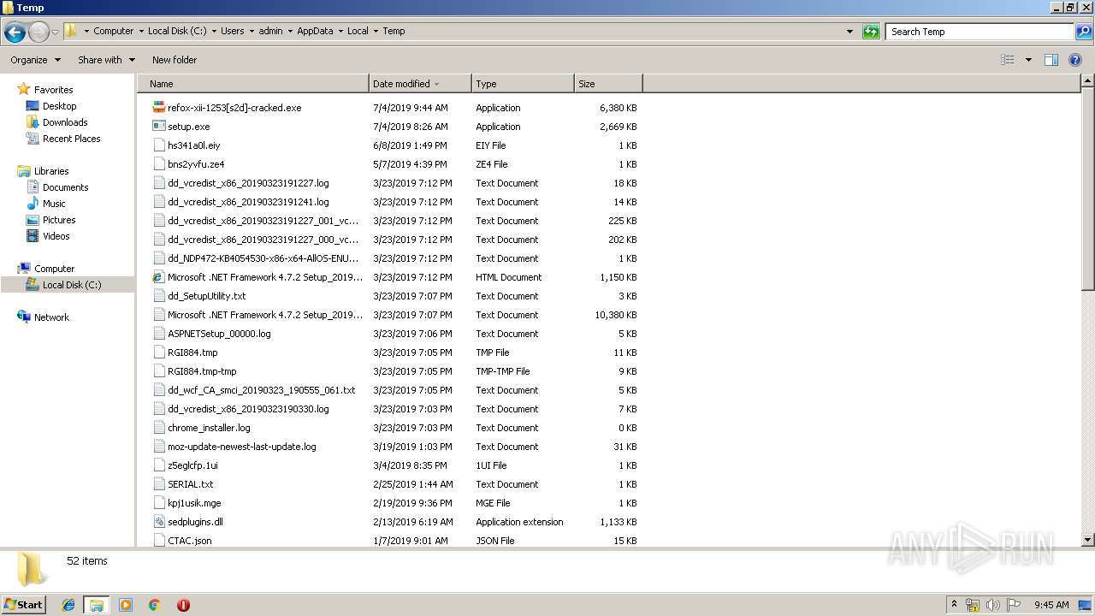Viewport: 1095px width, 616px height.
Task: Open the Organize dropdown menu
Action: 35,60
